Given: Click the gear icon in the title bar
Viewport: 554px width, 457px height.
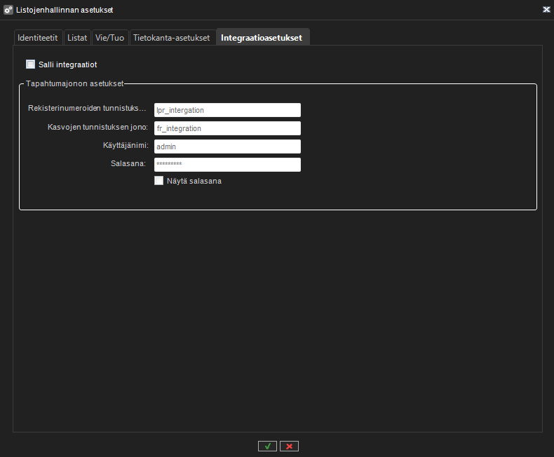Looking at the screenshot, I should click(8, 10).
